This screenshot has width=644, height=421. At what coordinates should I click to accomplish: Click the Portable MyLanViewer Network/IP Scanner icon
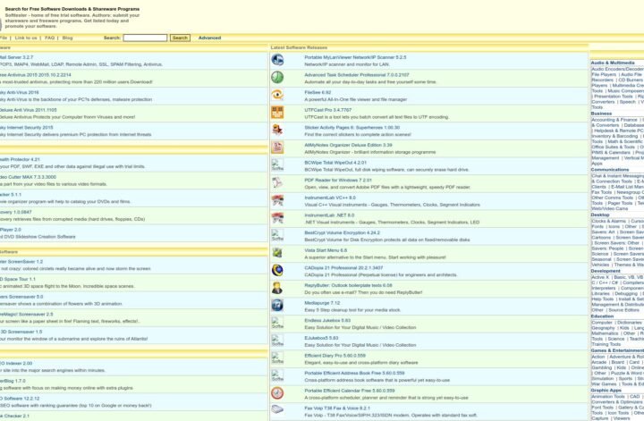point(277,60)
